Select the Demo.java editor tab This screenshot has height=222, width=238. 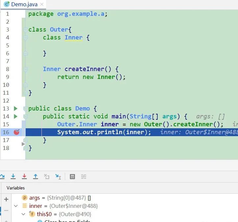[x=23, y=4]
